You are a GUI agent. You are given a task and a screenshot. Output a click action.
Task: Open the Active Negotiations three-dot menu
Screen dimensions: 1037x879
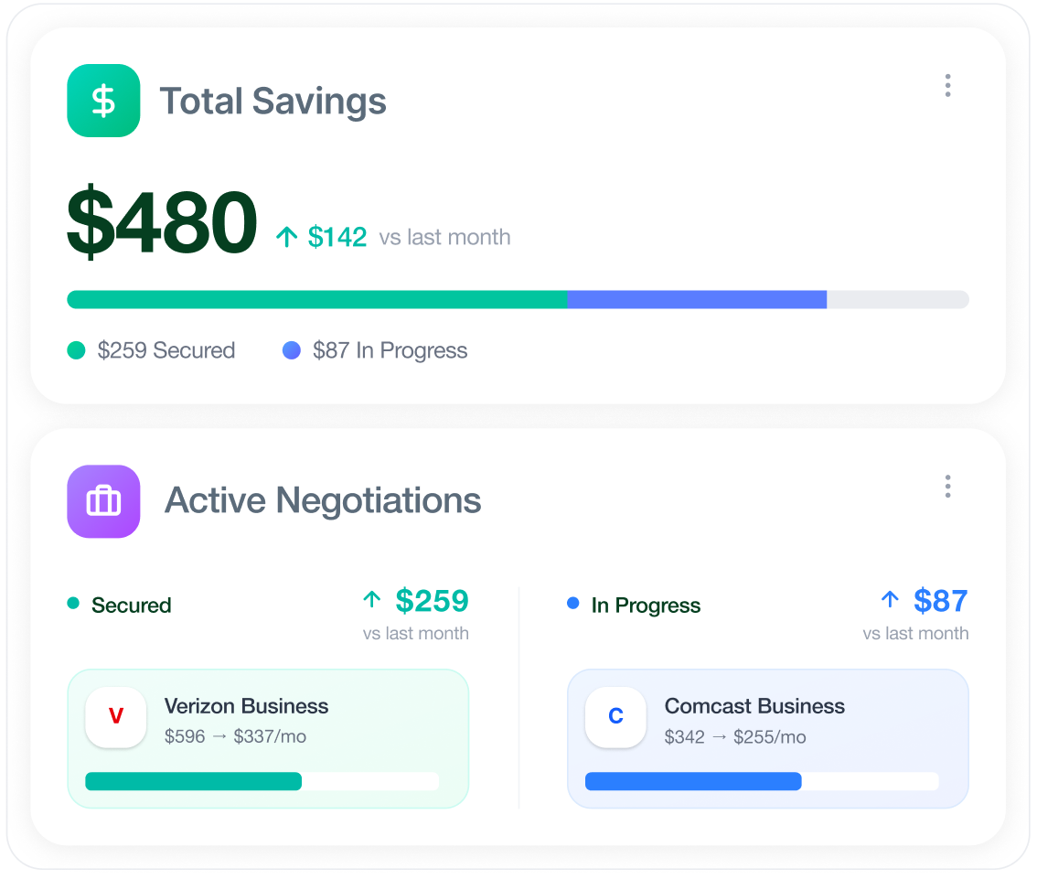click(x=947, y=487)
